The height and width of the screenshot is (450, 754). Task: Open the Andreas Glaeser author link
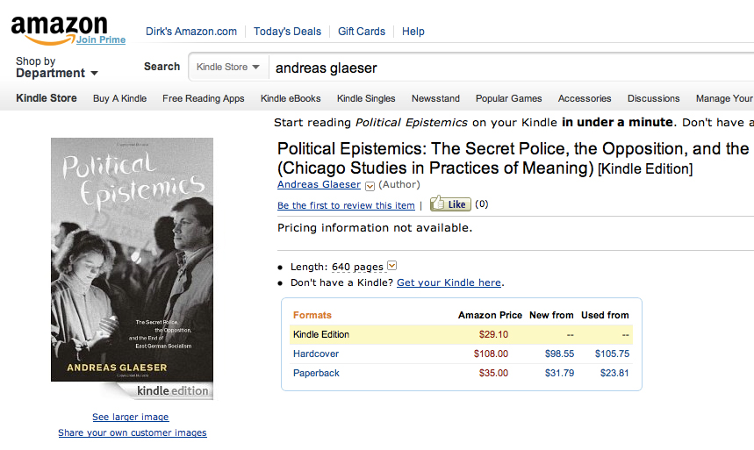(319, 184)
